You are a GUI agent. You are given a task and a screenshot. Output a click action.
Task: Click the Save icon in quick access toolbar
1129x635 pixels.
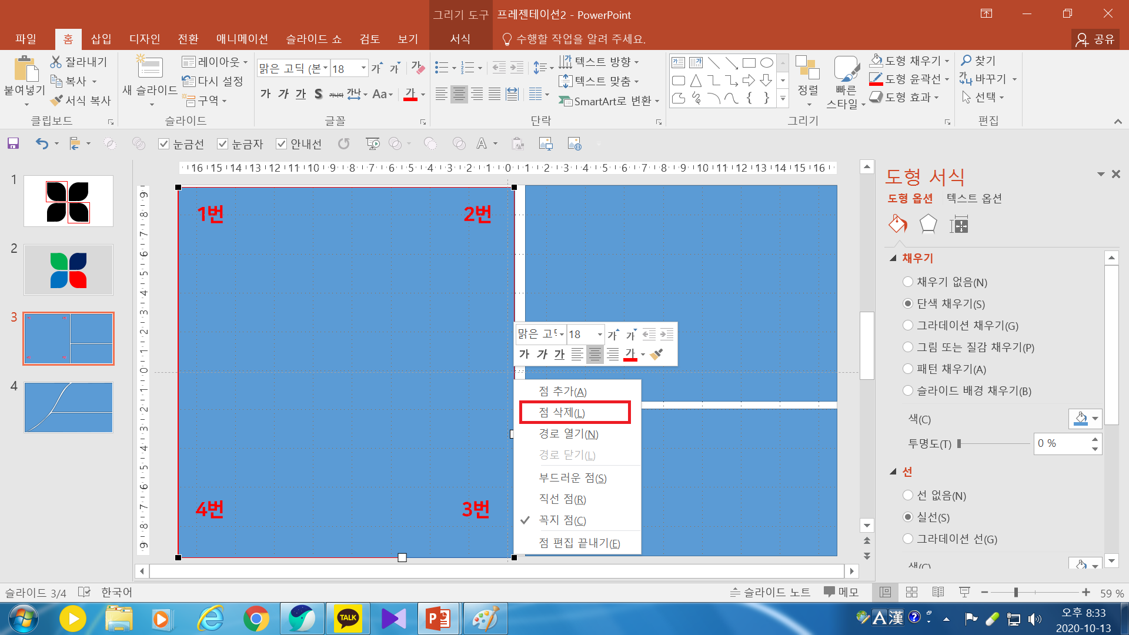click(x=13, y=143)
